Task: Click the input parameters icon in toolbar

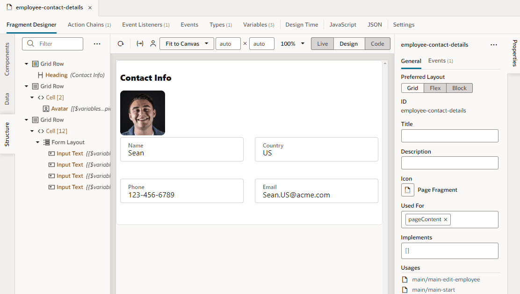Action: coord(140,44)
